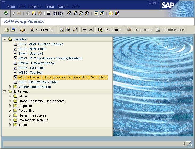The image size is (195, 149).
Task: Click the Previous Page icon
Action: click(75, 13)
